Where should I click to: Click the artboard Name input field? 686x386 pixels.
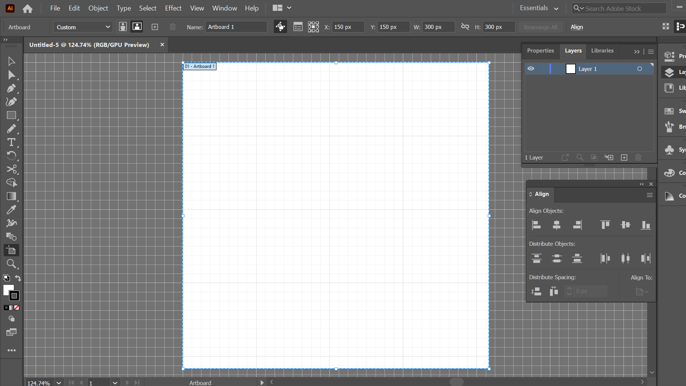(x=236, y=27)
